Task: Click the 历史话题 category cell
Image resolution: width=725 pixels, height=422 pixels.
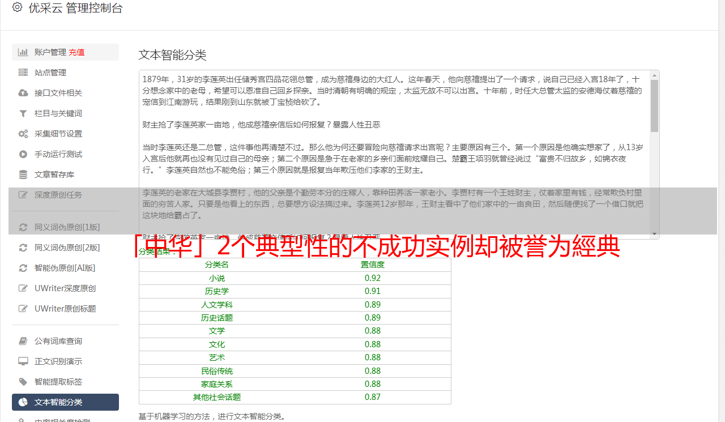Action: tap(217, 318)
